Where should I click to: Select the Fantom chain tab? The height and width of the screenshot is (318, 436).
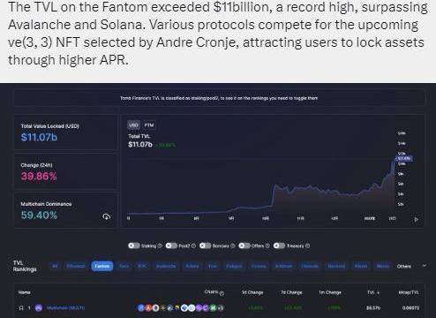point(102,266)
